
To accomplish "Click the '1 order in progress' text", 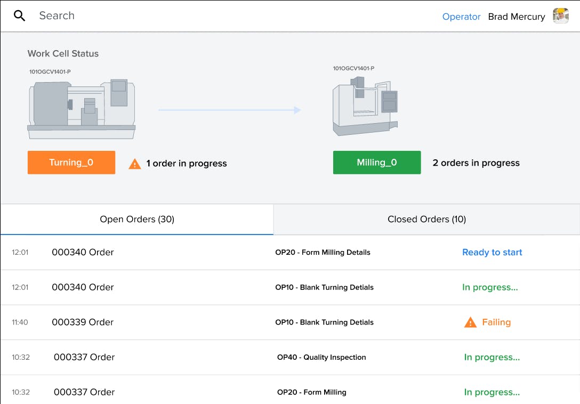I will click(x=187, y=164).
